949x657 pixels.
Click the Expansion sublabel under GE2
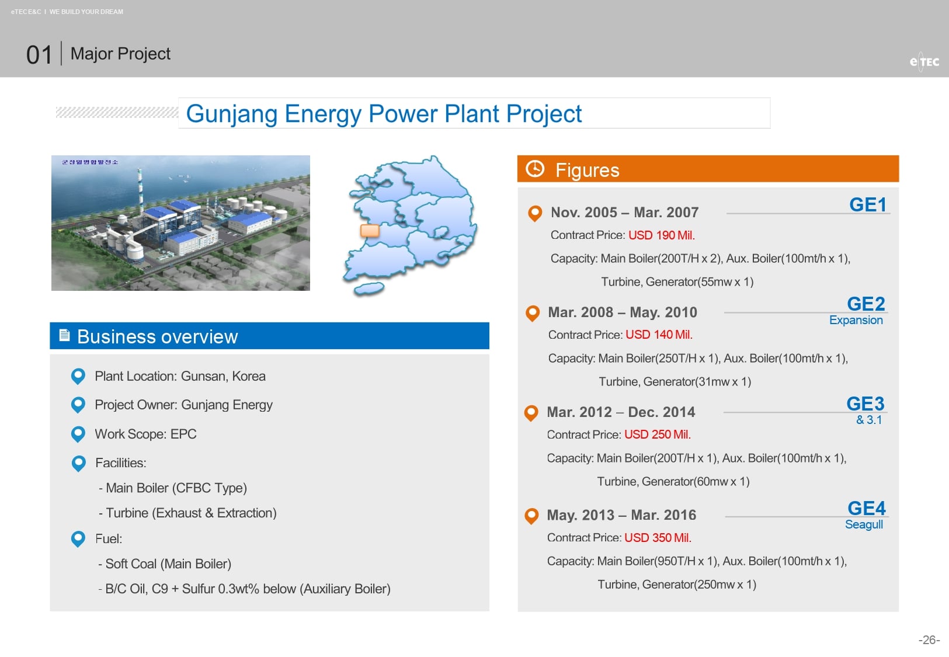(856, 320)
